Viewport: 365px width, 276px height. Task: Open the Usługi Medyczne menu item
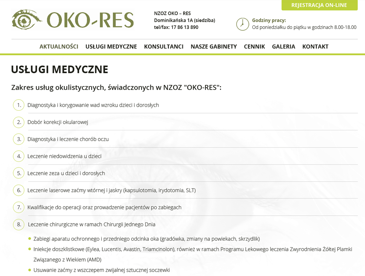click(x=111, y=46)
